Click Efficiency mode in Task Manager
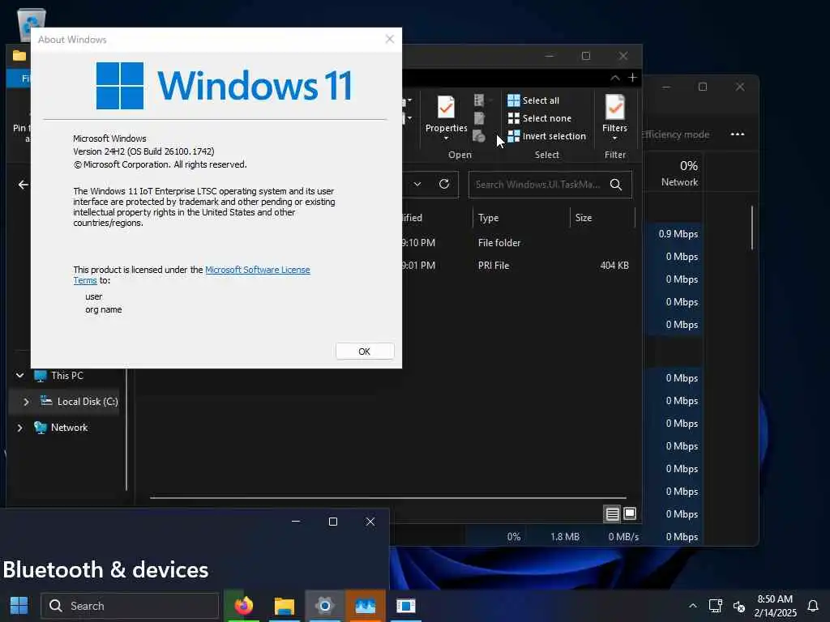 click(675, 134)
